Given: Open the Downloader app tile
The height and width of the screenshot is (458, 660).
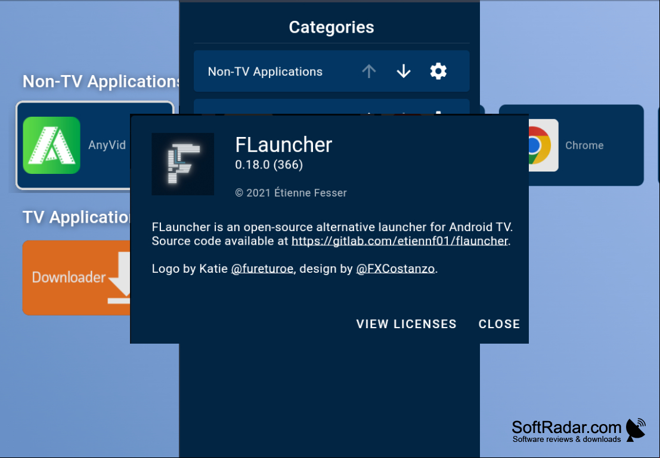Looking at the screenshot, I should (x=76, y=278).
